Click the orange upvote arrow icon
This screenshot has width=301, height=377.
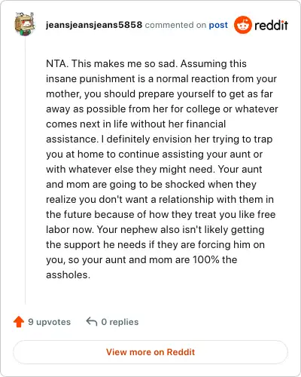[19, 322]
